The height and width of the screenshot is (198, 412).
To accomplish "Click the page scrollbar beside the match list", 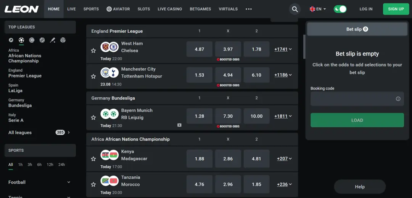I will coord(304,47).
